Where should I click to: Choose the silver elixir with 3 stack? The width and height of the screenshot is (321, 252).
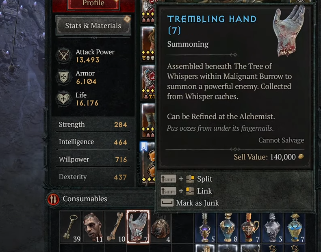(273, 228)
